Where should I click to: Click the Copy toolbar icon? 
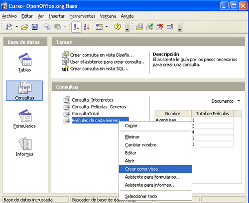point(48,27)
